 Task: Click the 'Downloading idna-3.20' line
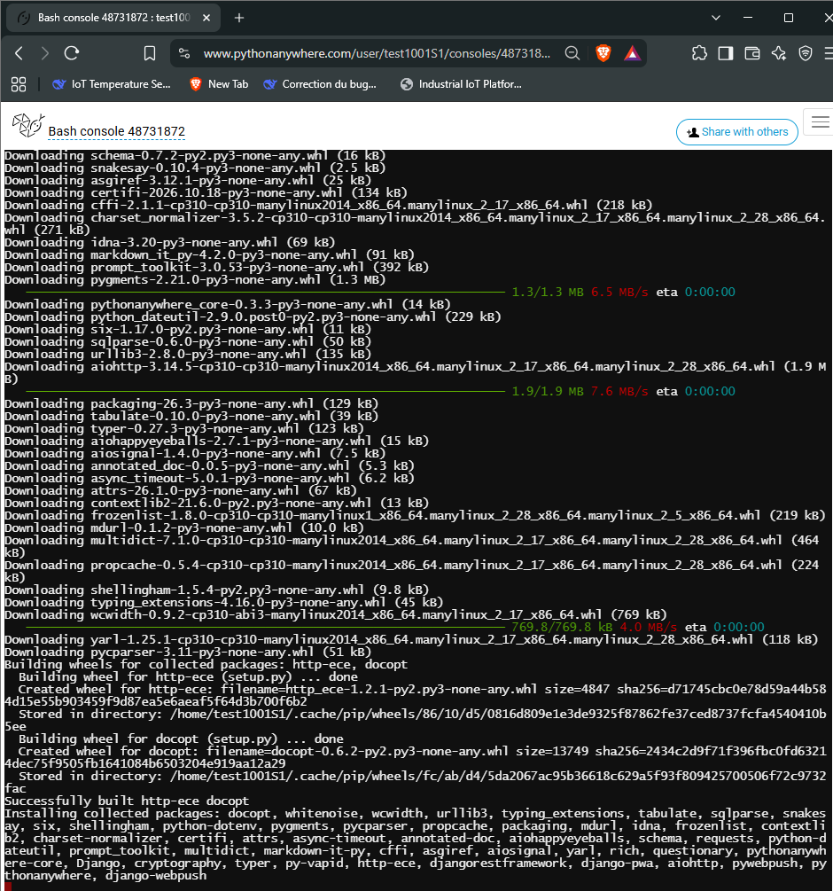pos(170,242)
